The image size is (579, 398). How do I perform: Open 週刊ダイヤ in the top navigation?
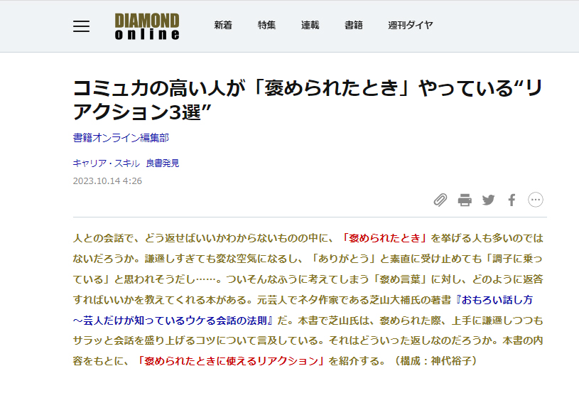pyautogui.click(x=410, y=26)
